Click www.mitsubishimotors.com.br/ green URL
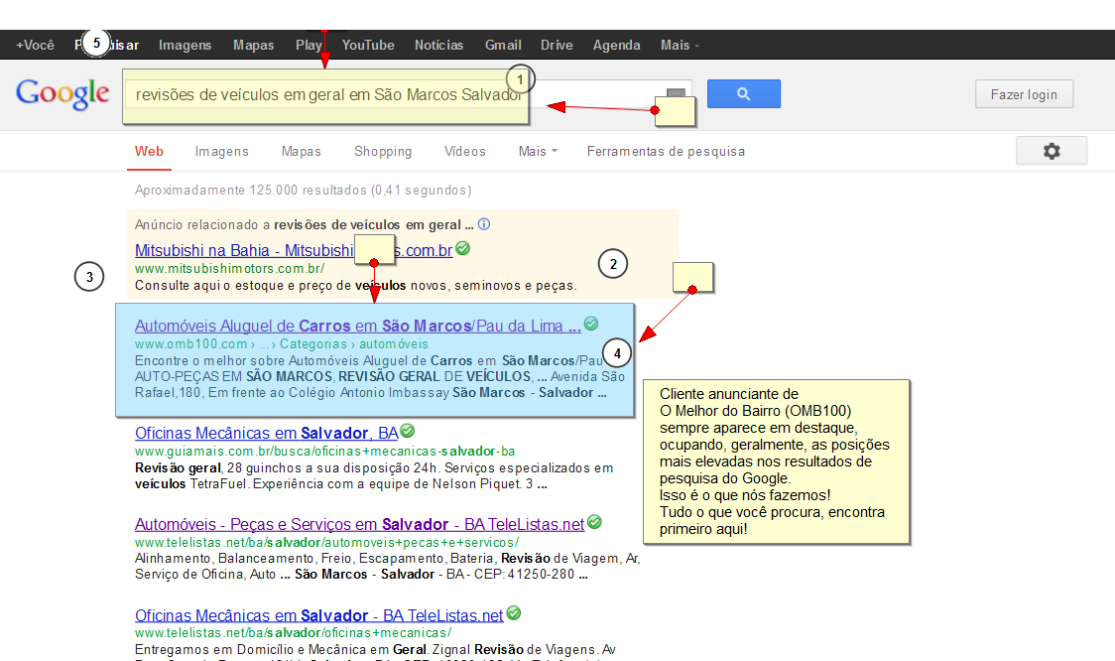The image size is (1115, 661). [230, 269]
